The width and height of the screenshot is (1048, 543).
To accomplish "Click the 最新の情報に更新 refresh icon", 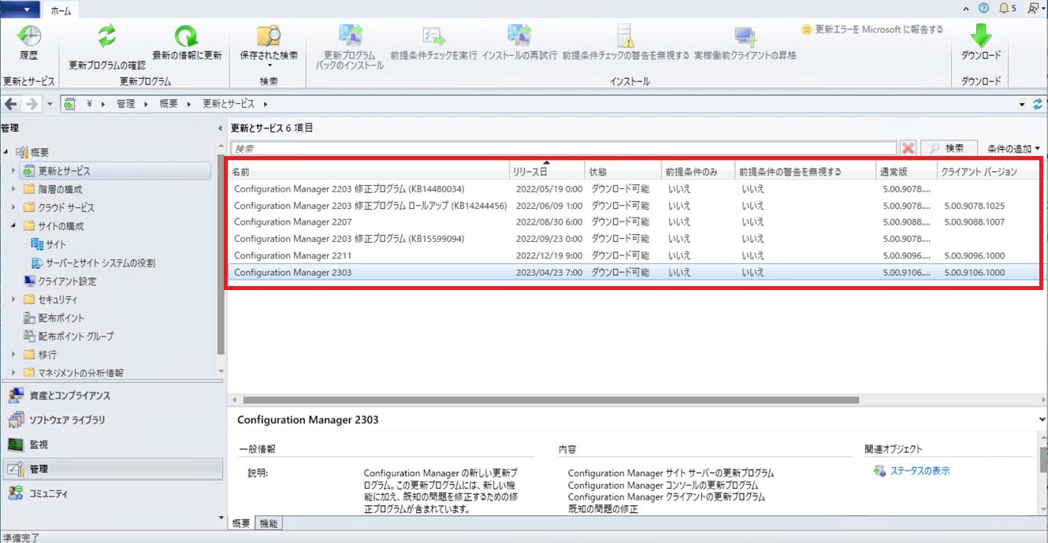I will point(187,36).
